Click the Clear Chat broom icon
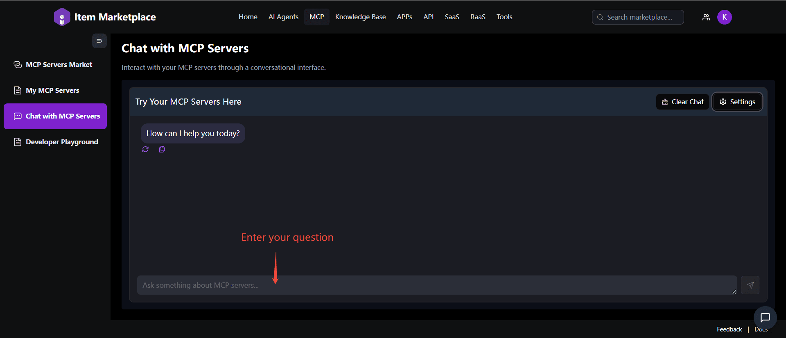 (665, 102)
